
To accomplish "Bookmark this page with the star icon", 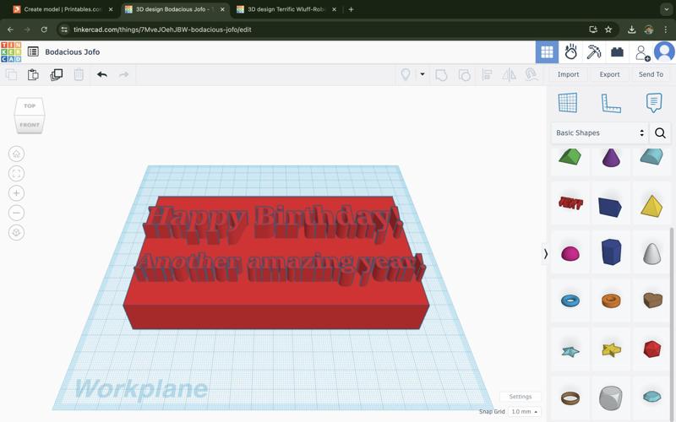I will click(x=608, y=30).
